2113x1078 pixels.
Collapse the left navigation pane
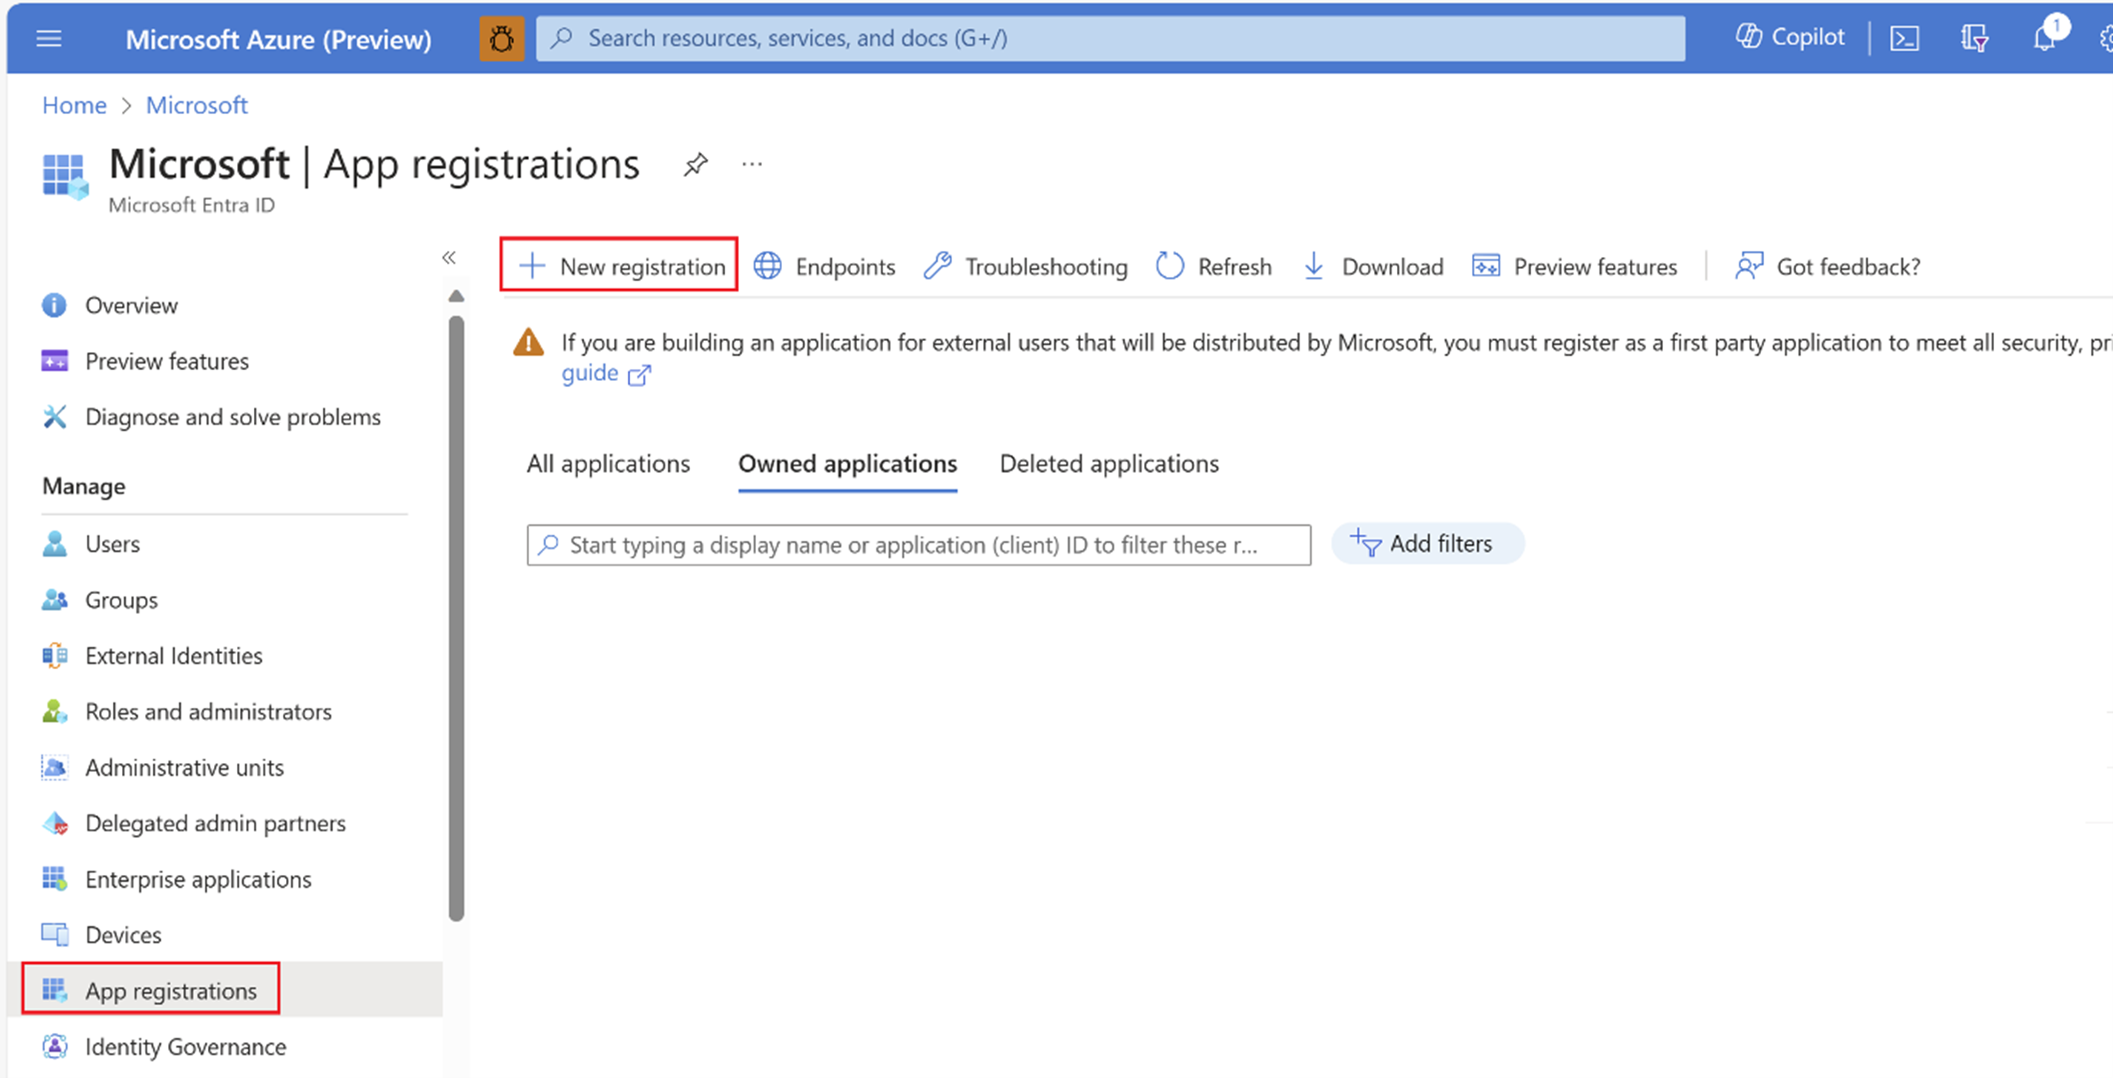click(x=449, y=258)
